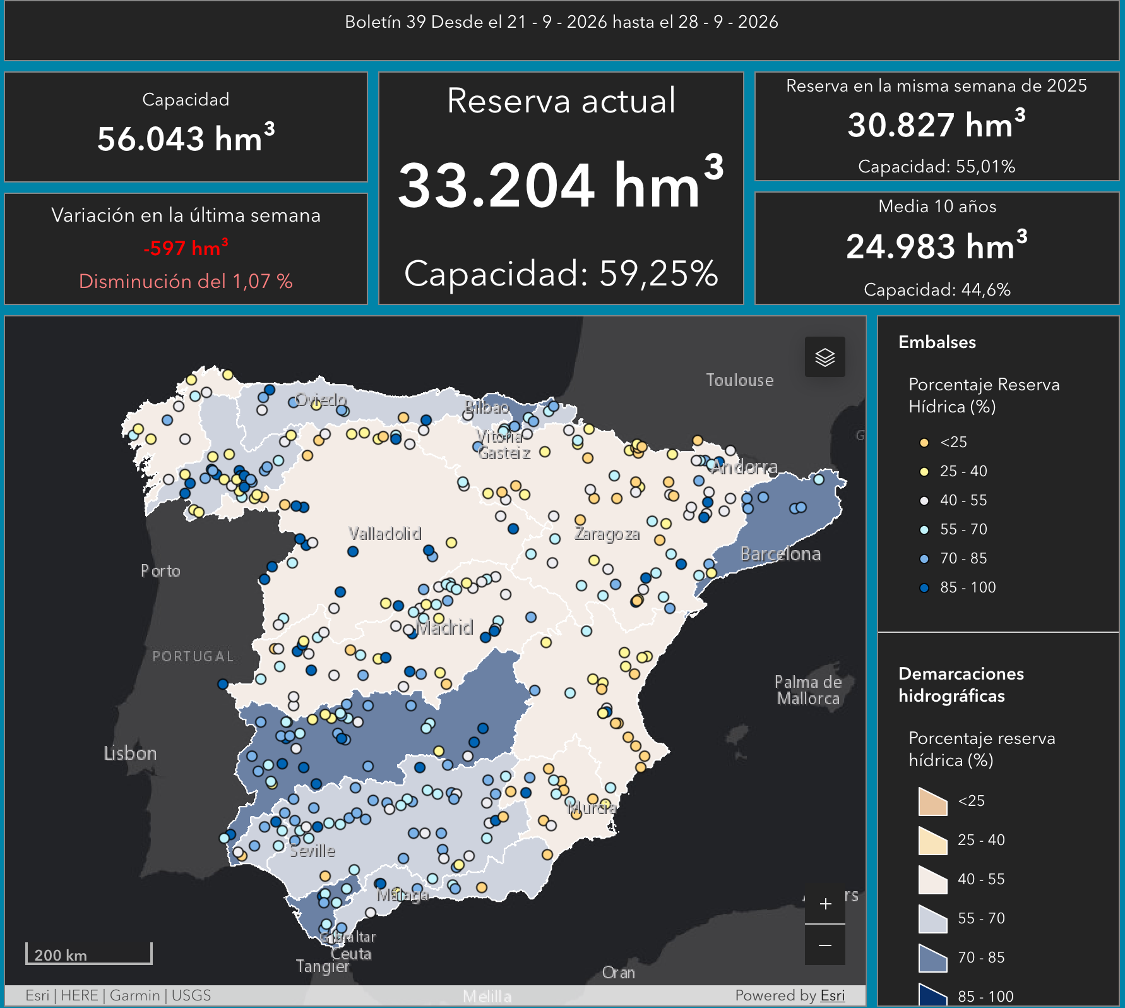The height and width of the screenshot is (1008, 1125).
Task: Click the Media 10 años 24.983 hm³ value
Action: tap(937, 246)
